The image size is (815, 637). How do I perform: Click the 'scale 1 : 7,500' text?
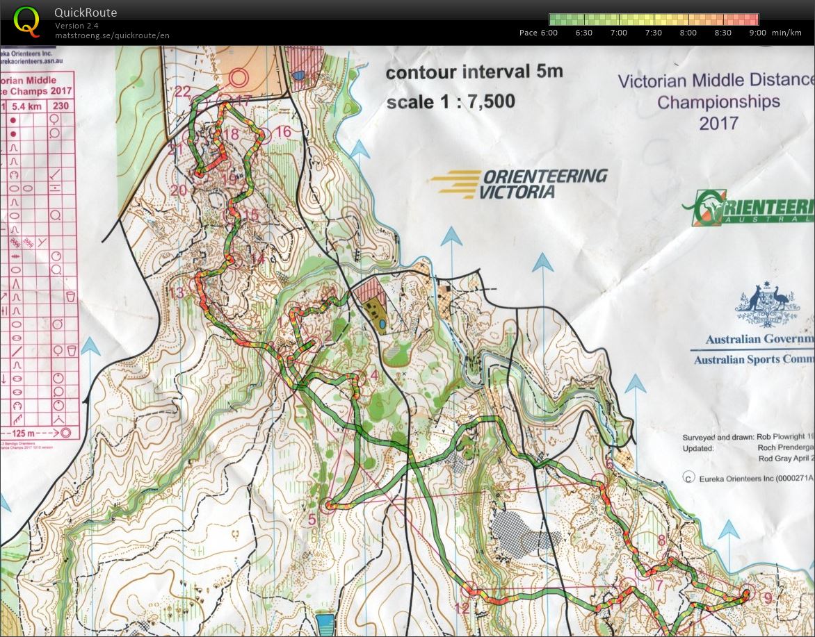[x=451, y=102]
